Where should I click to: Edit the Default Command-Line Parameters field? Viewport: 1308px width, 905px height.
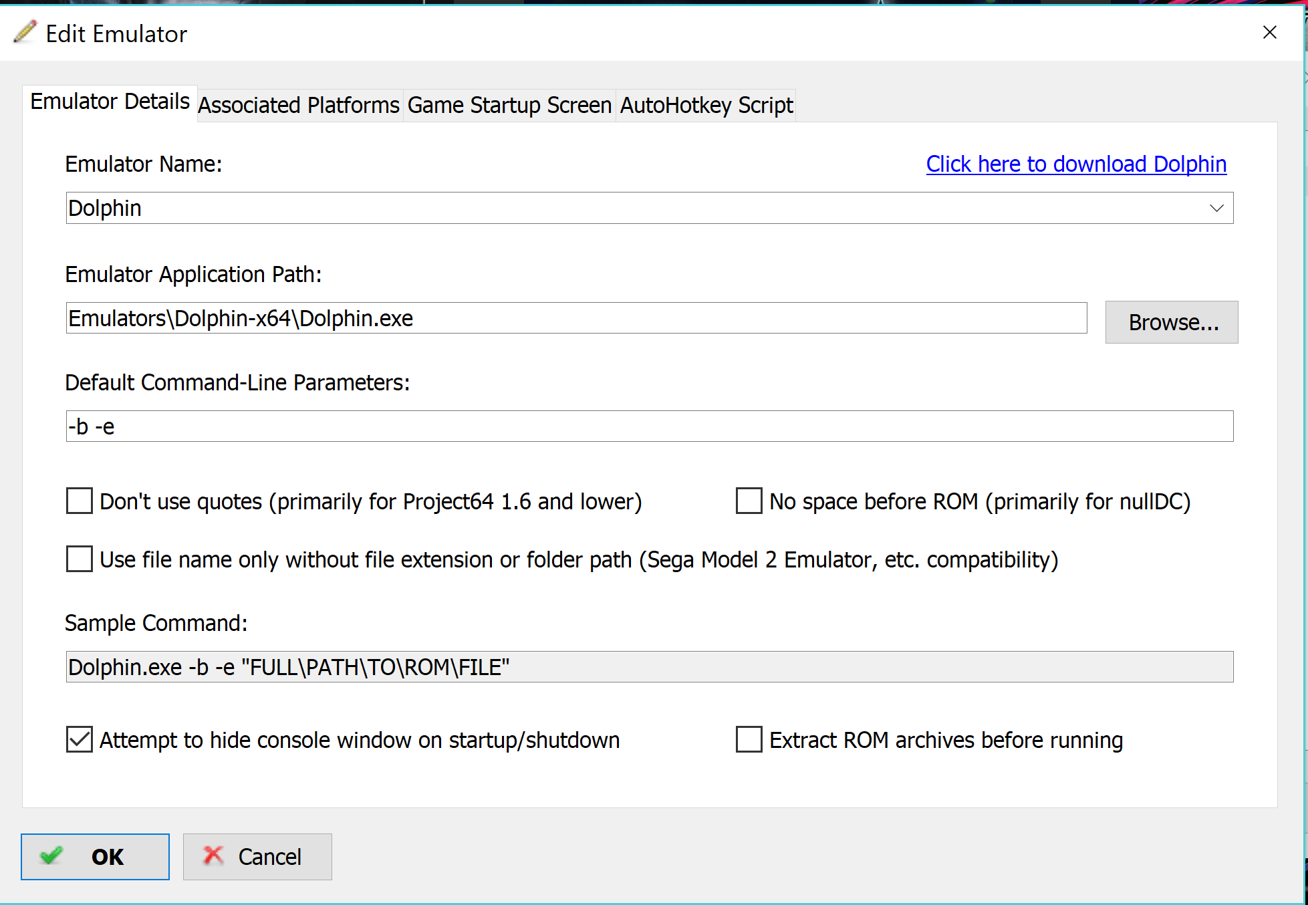click(650, 426)
